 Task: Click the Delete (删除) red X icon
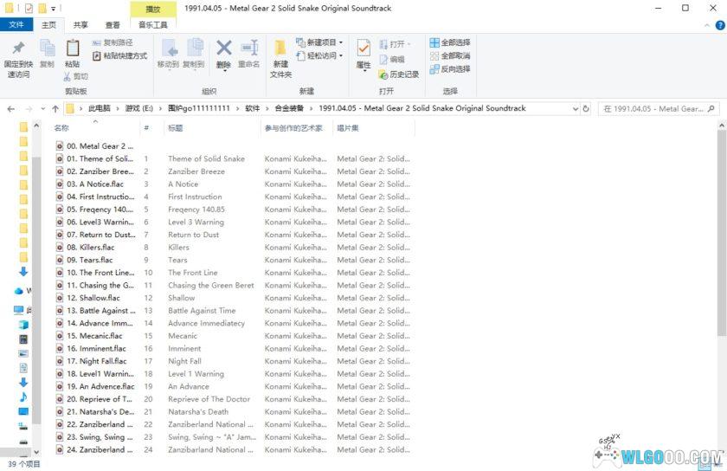223,49
